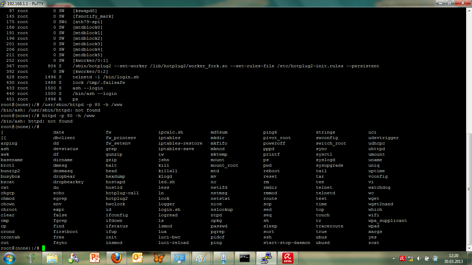Click the network warning tray icon
Screen dimensions: 472x265
pyautogui.click(x=410, y=258)
